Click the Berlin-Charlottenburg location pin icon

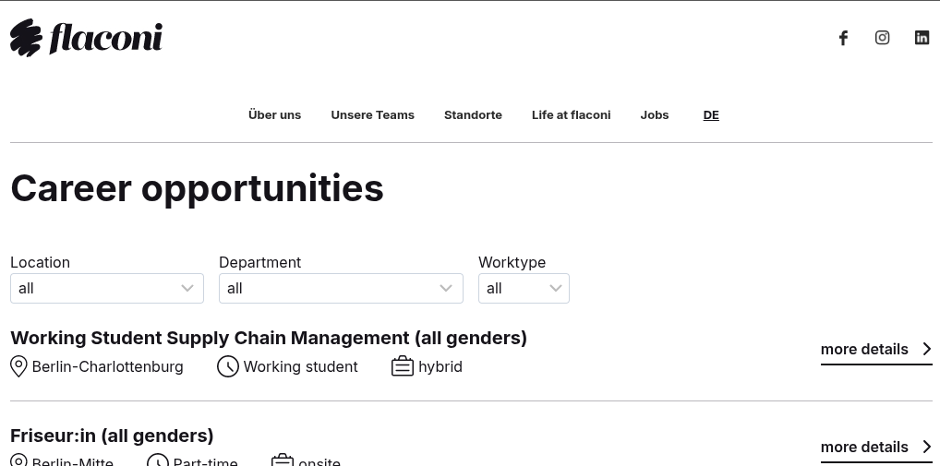pos(18,366)
